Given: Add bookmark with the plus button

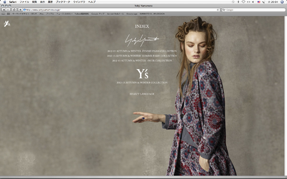Looking at the screenshot, I should pos(20,10).
